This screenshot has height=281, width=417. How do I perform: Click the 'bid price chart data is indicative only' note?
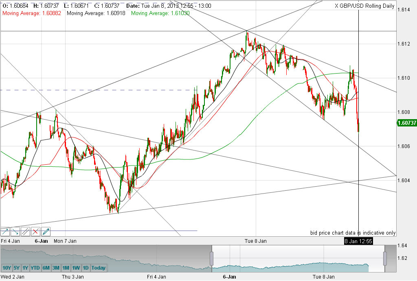(353, 233)
